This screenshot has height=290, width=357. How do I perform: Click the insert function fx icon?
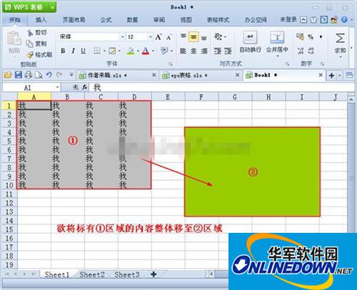coord(85,88)
